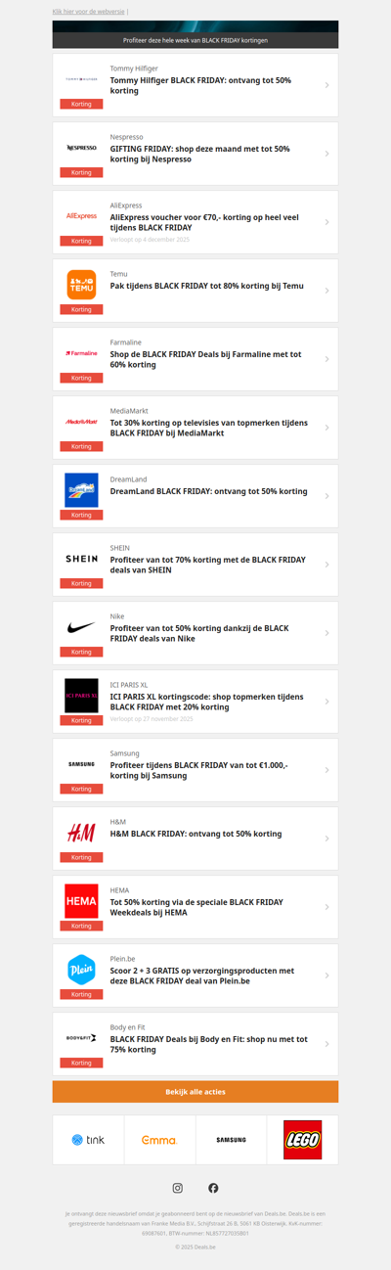Open the ICI PARIS XL kortingscode title

(206, 702)
